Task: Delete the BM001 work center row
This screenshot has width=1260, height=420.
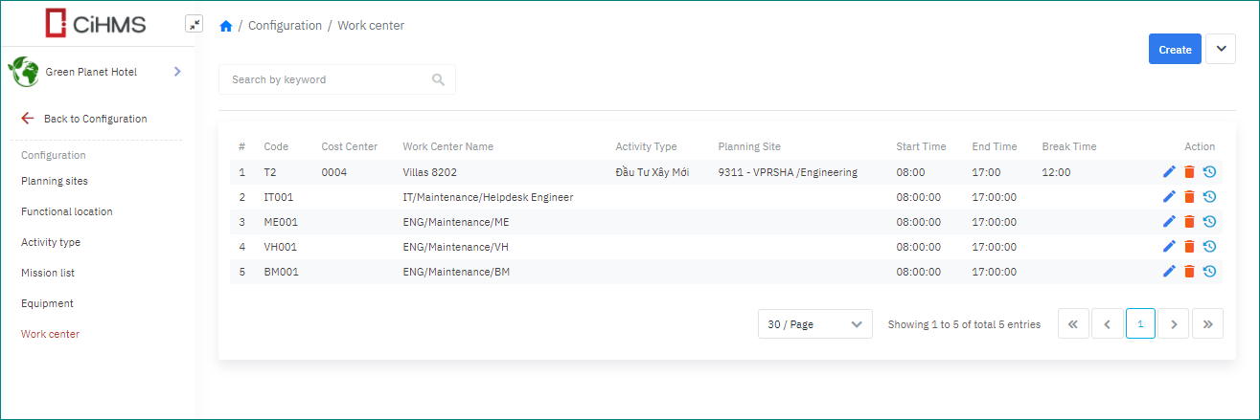Action: coord(1189,272)
